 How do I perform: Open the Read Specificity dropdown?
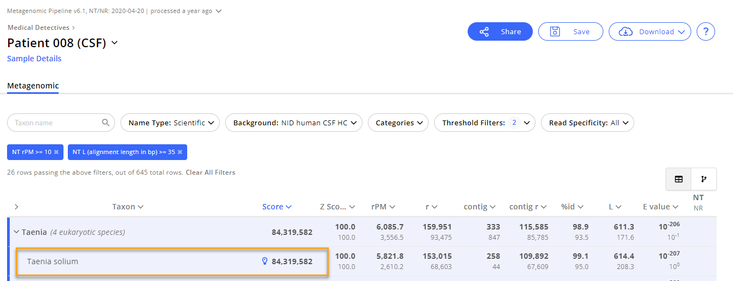[x=588, y=123]
